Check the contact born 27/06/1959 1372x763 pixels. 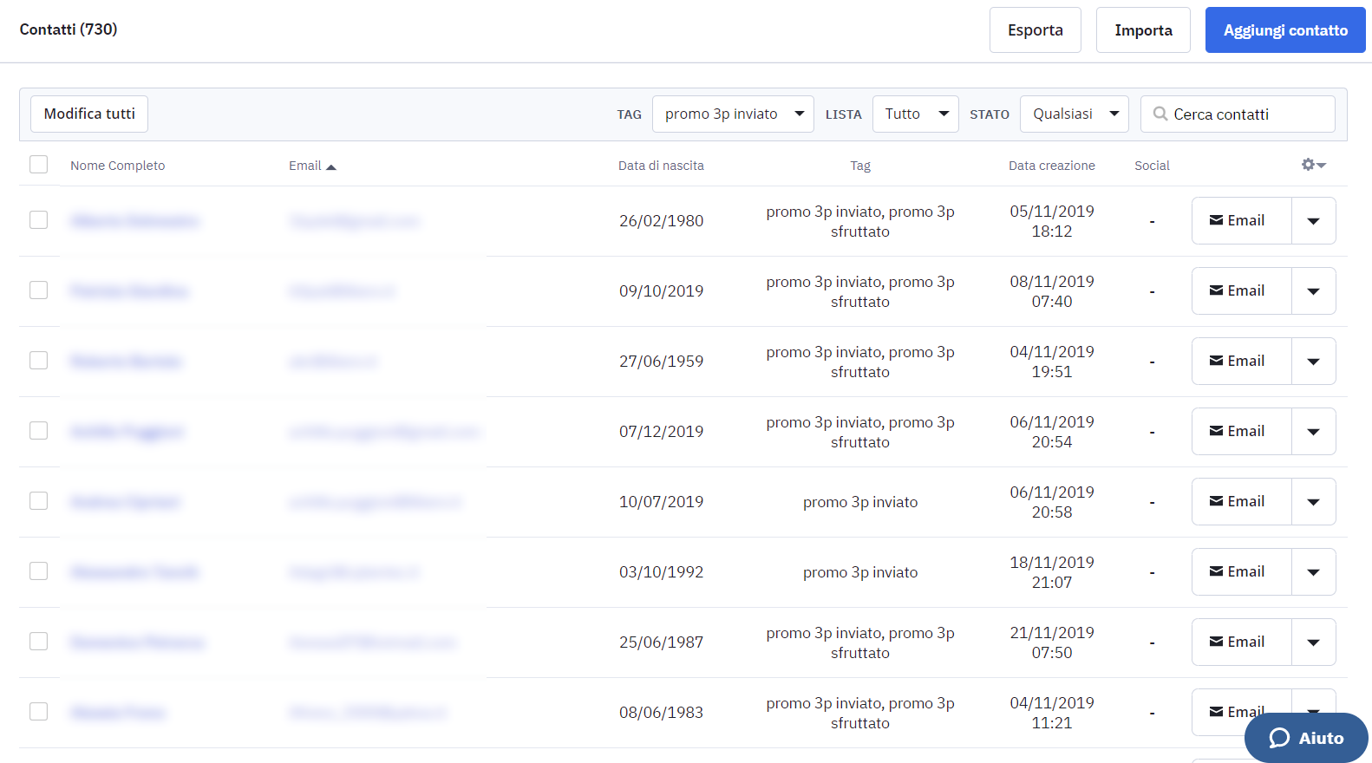point(39,361)
